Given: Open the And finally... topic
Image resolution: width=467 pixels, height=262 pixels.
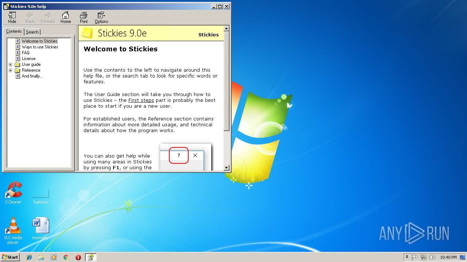Looking at the screenshot, I should click(x=32, y=76).
